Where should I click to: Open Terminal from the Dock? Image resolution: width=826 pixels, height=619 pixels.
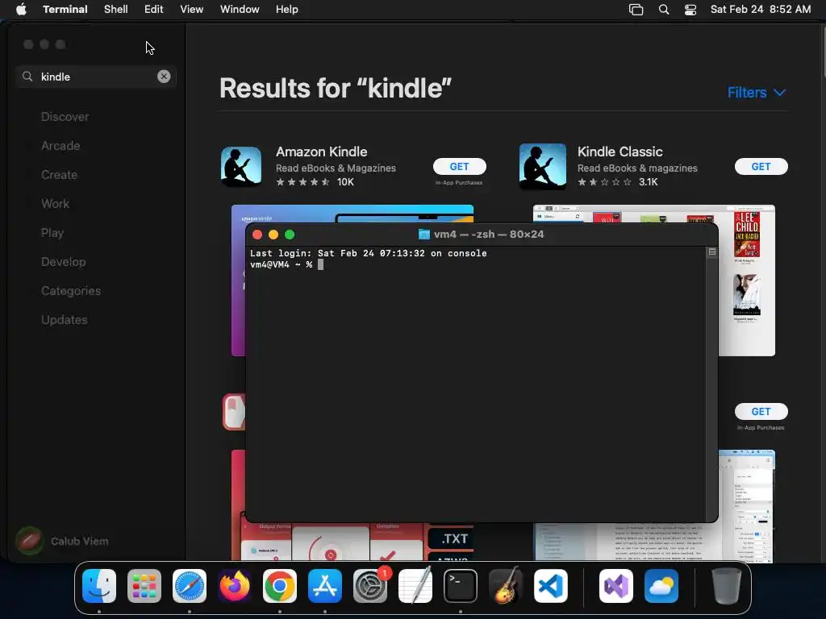click(461, 586)
